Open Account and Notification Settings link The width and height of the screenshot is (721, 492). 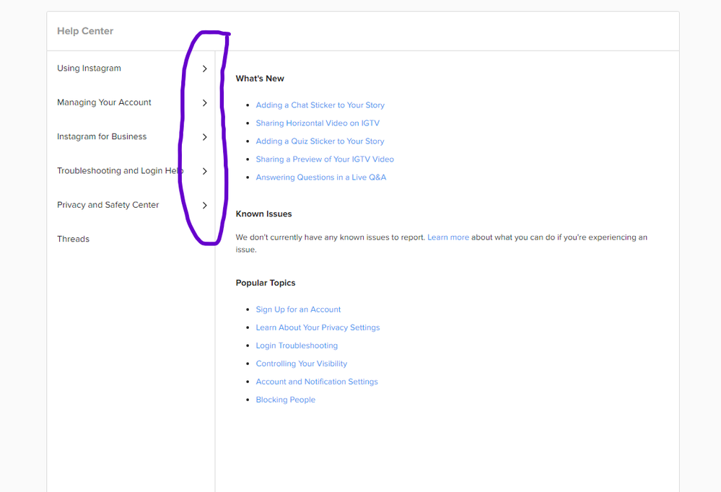317,382
